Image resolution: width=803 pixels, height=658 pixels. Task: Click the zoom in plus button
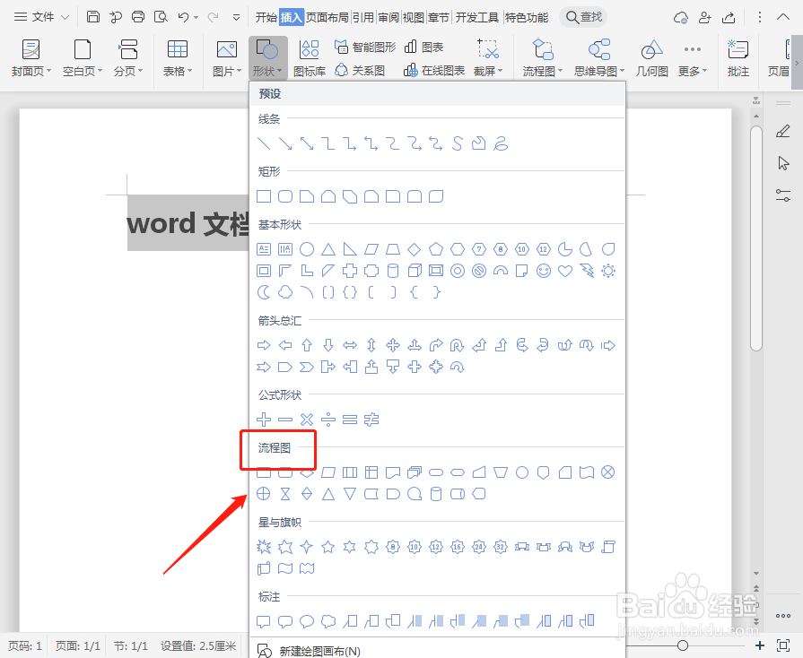[x=760, y=645]
